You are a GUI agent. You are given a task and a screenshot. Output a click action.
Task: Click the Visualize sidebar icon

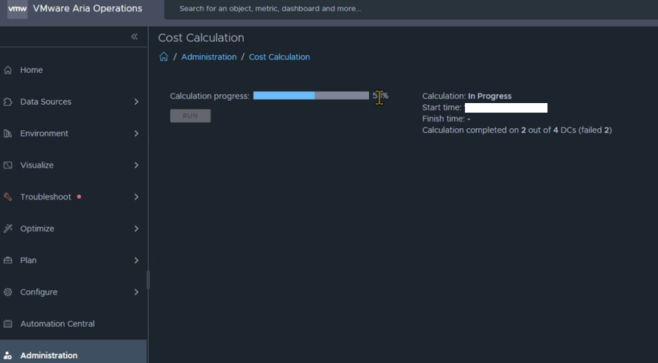click(x=8, y=165)
